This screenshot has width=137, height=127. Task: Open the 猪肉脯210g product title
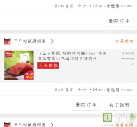(72, 56)
